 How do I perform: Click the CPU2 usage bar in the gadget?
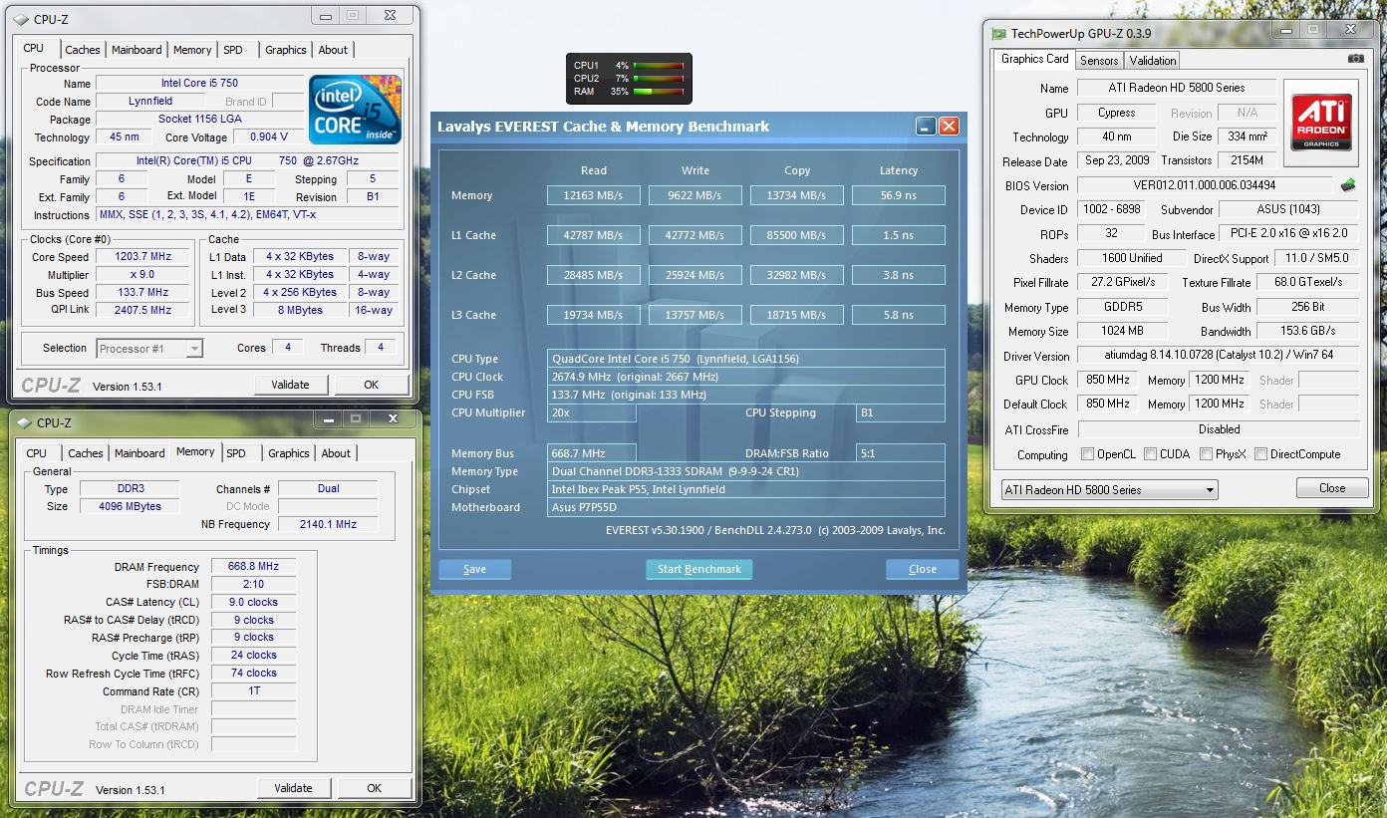coord(659,79)
